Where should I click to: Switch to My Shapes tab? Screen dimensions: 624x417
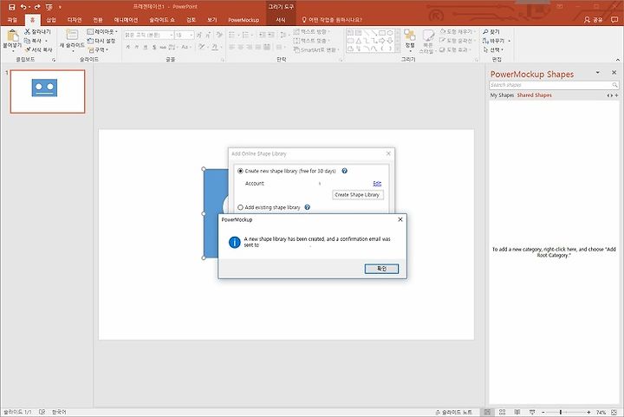coord(502,95)
